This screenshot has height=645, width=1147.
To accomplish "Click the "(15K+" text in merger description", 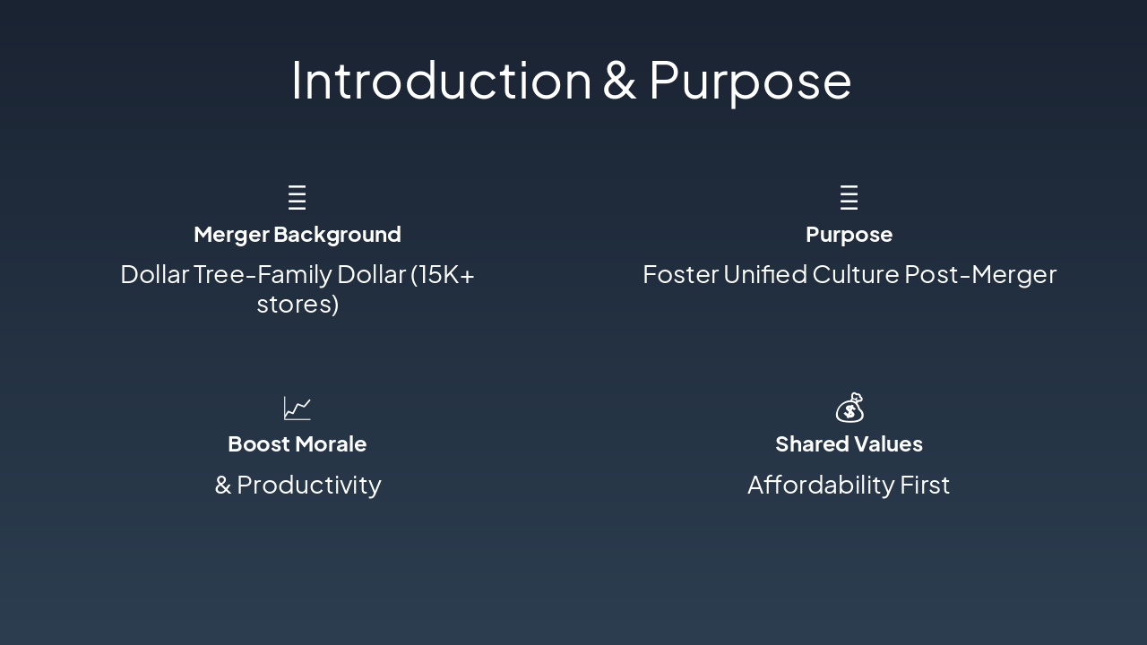I will [443, 274].
